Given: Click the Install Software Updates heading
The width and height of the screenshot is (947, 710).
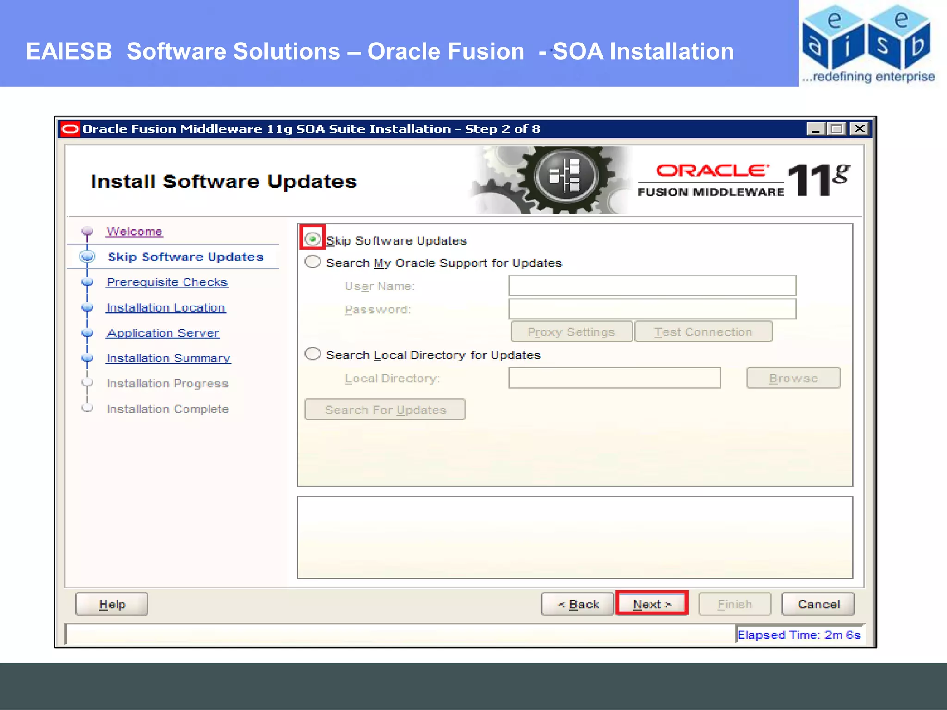Looking at the screenshot, I should point(224,182).
